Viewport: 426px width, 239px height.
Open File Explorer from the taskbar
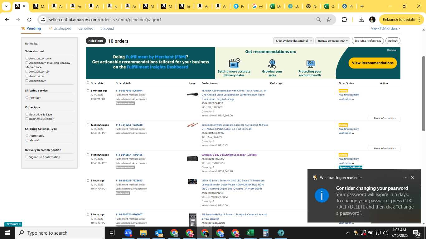click(143, 233)
